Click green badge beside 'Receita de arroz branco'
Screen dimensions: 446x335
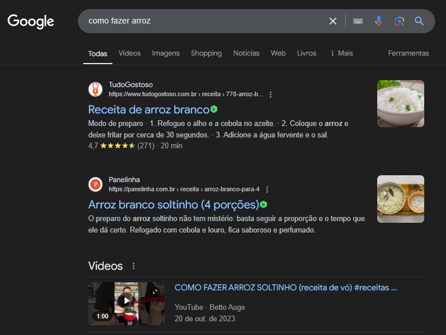(x=214, y=109)
